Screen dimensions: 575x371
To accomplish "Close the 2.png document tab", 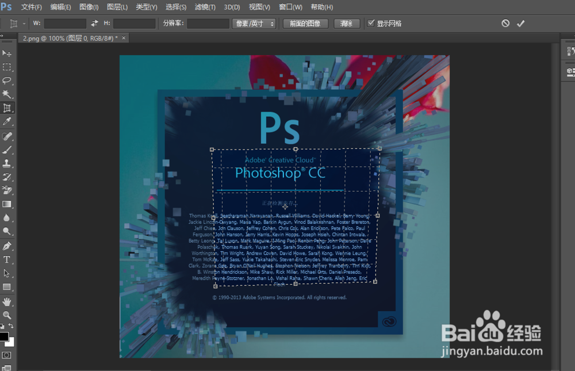I will [x=124, y=38].
